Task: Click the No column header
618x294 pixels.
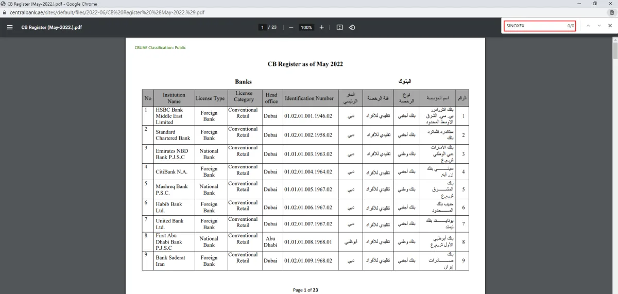Action: coord(148,98)
